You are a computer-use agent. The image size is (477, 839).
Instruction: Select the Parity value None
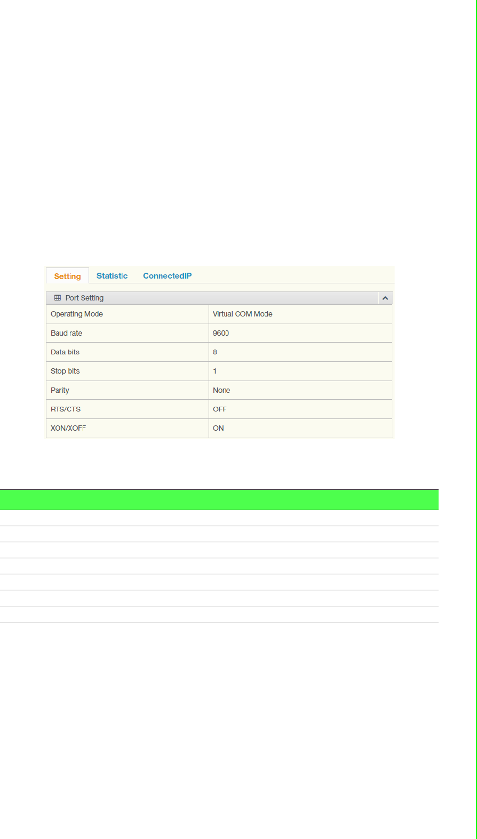(x=221, y=390)
